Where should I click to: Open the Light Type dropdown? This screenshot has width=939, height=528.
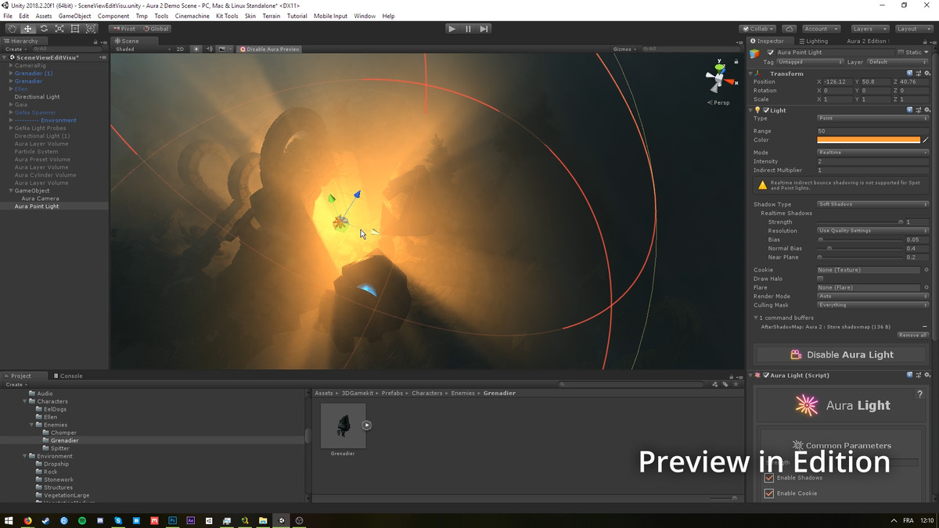point(872,118)
